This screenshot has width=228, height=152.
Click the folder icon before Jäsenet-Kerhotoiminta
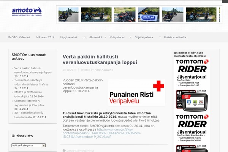tap(64, 150)
